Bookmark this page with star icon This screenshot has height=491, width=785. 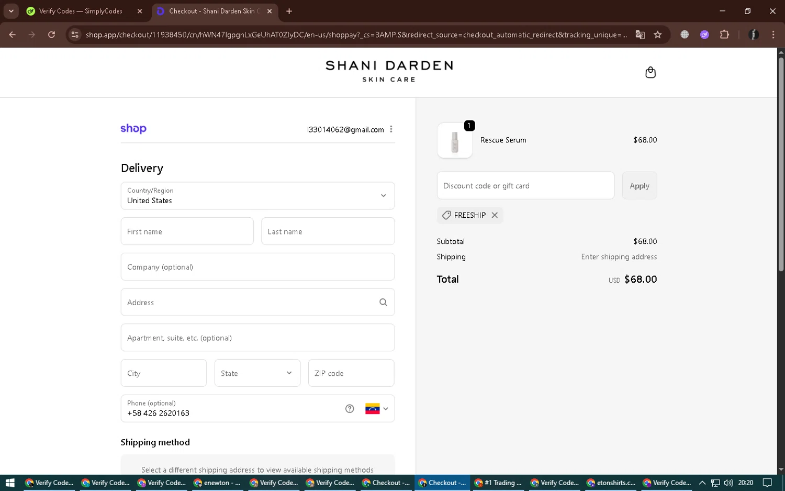[x=658, y=35]
